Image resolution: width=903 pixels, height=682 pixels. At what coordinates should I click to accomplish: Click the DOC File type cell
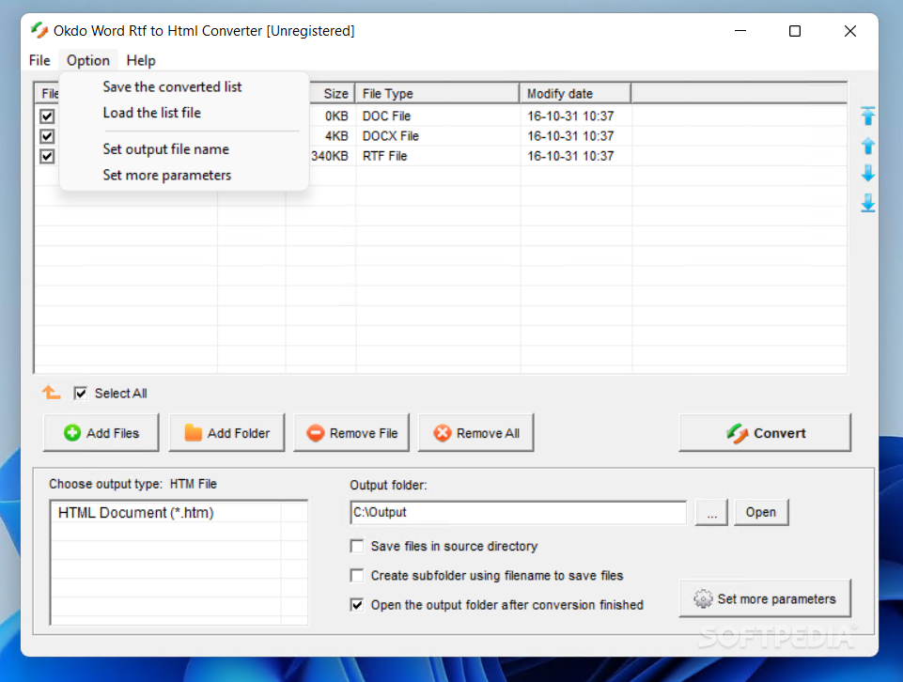[x=386, y=116]
